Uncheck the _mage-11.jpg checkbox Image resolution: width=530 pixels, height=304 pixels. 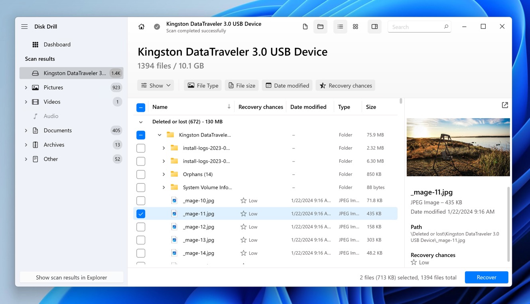pyautogui.click(x=141, y=214)
